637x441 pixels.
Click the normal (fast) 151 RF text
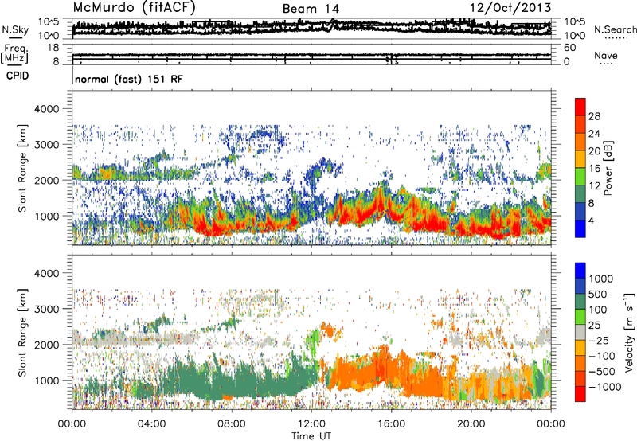(x=129, y=79)
